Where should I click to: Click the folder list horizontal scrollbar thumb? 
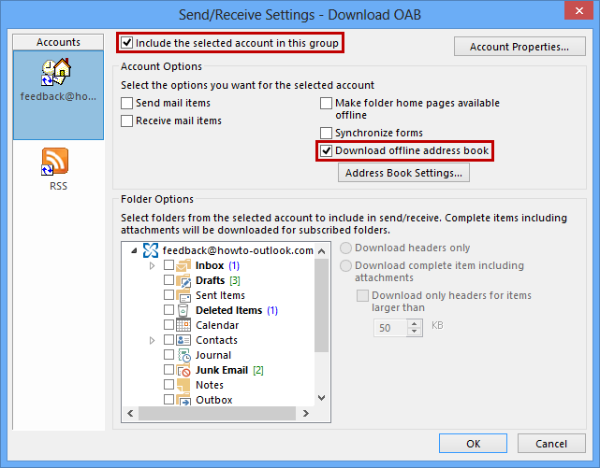tap(217, 414)
